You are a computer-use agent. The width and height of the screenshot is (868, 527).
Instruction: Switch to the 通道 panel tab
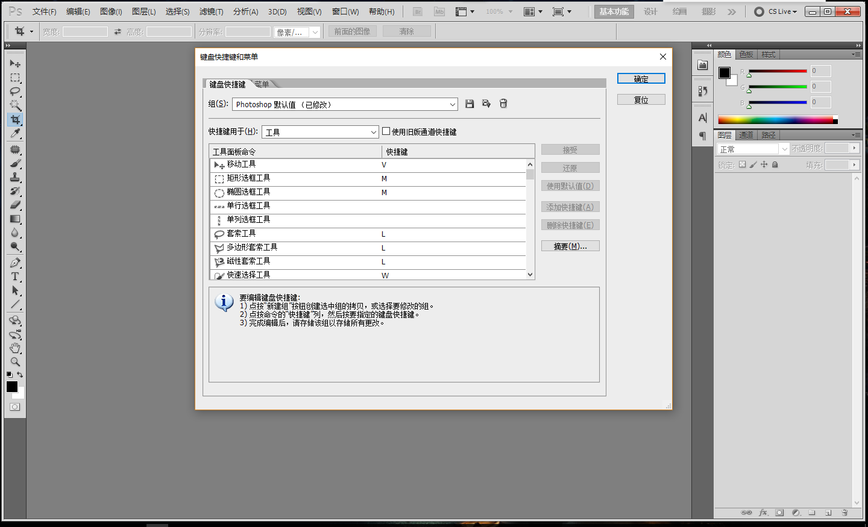pos(746,135)
